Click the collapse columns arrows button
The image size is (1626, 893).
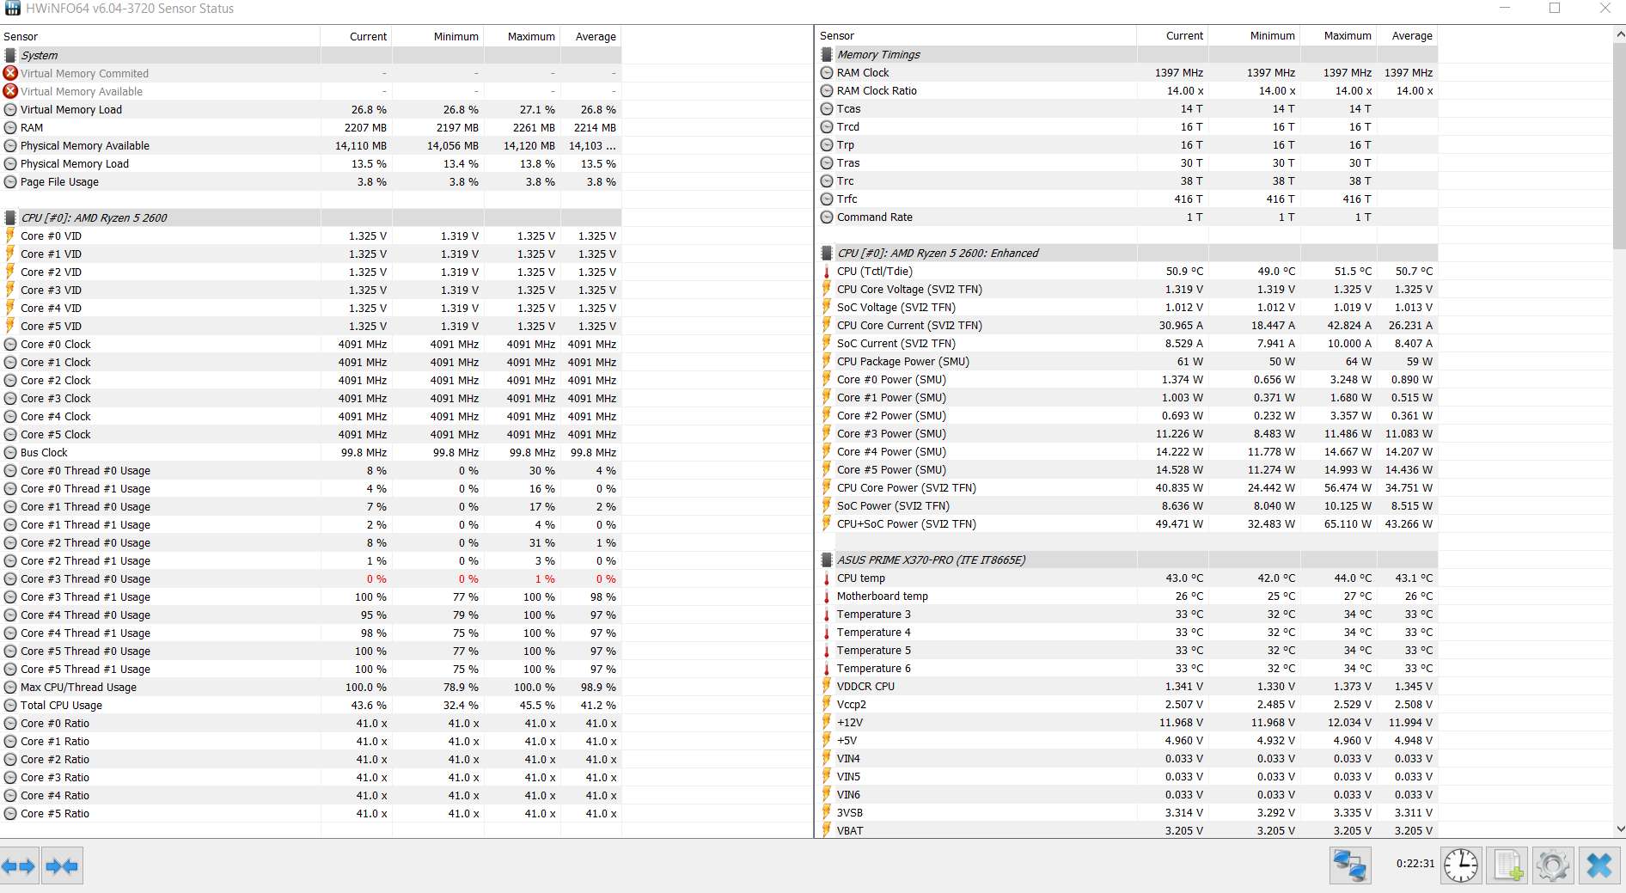62,866
